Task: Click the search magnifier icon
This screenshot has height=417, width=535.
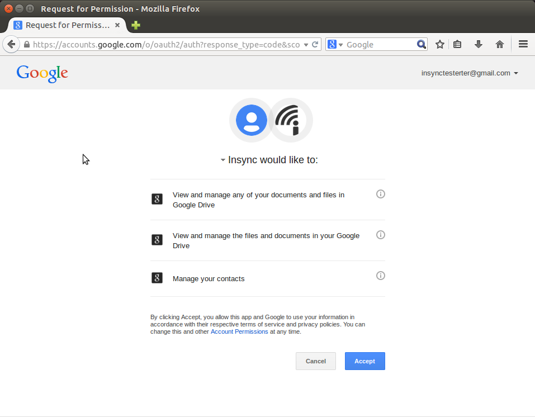Action: click(x=422, y=44)
